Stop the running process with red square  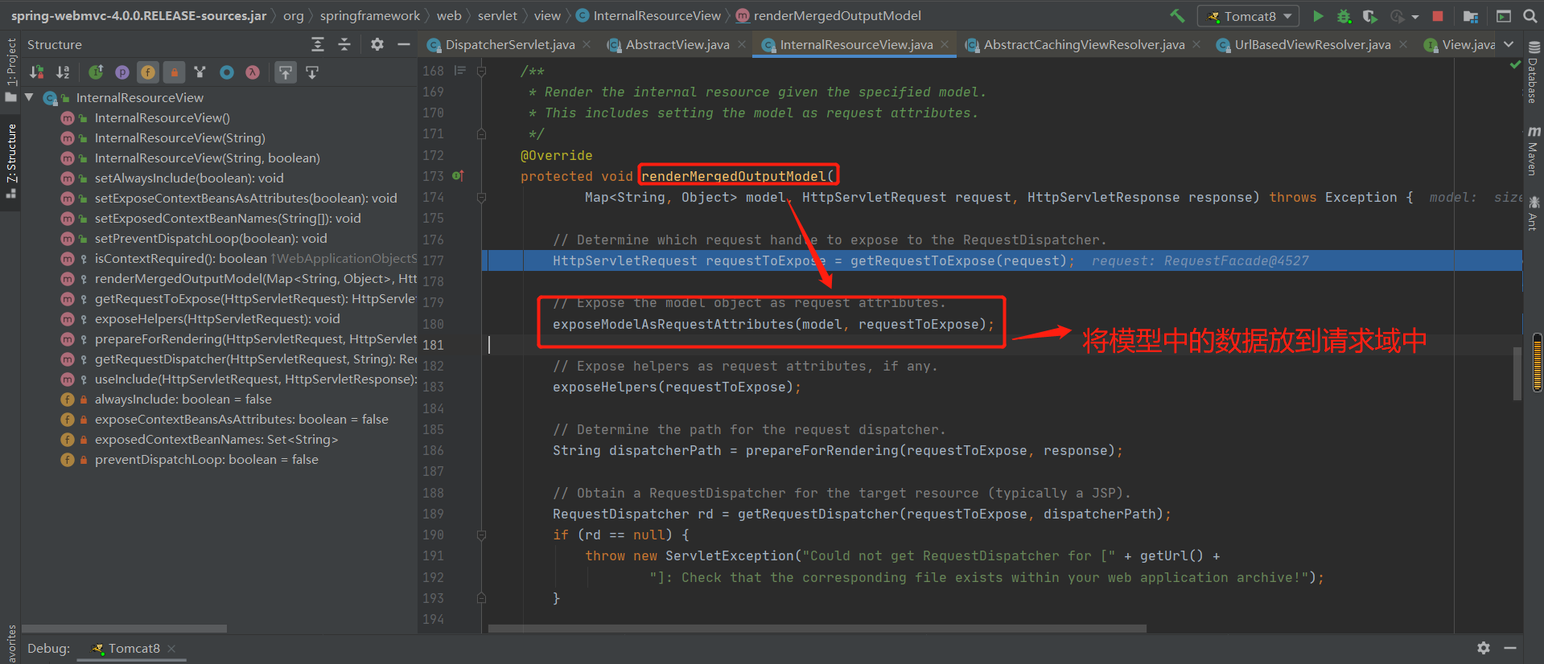(x=1438, y=15)
